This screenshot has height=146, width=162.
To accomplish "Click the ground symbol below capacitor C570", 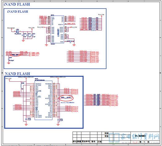I will 23,41.
